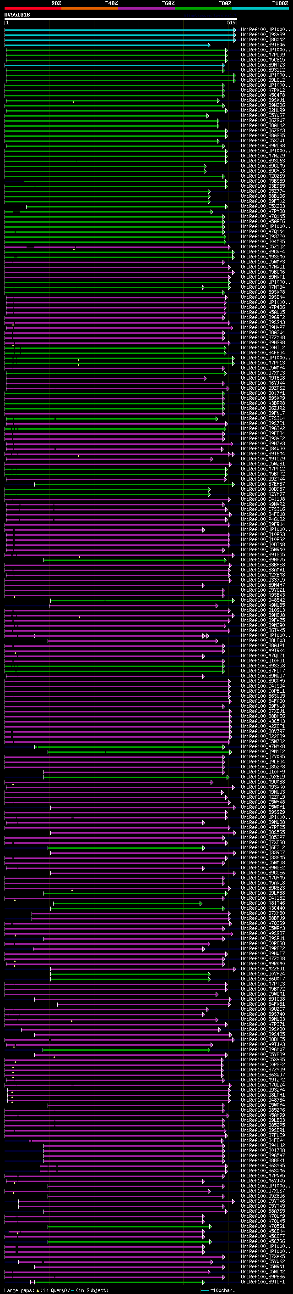The width and height of the screenshot is (293, 1294).
Task: Click hit label UniRef100_B9RD98
Action: 263,146
